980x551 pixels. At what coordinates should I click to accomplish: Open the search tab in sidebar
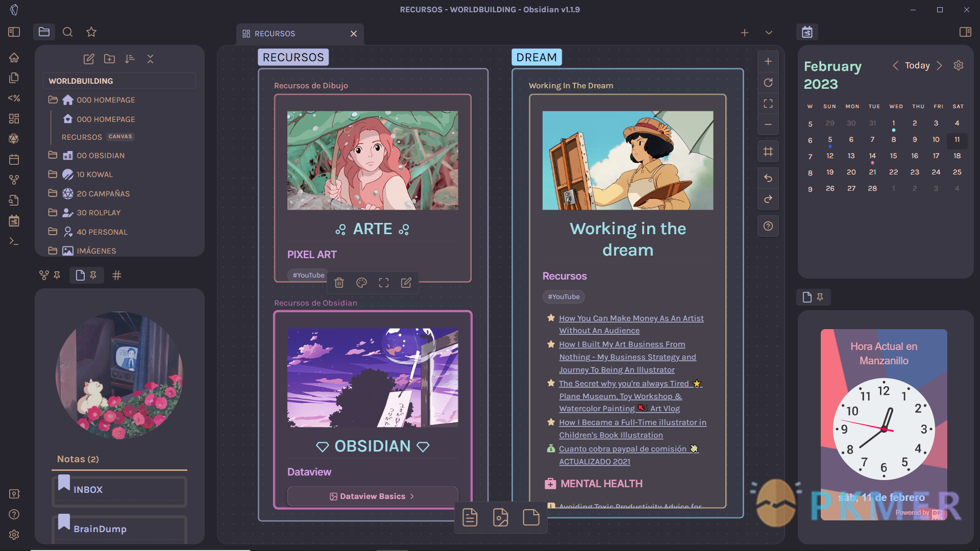[67, 32]
